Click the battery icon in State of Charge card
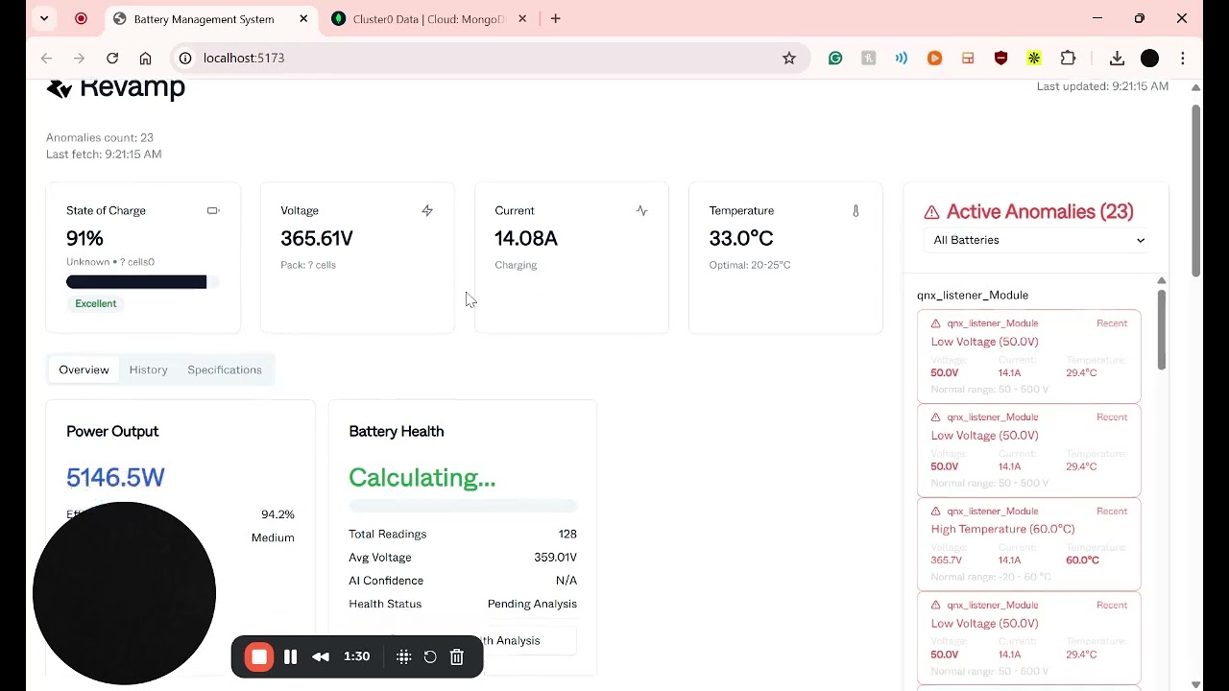1229x691 pixels. pyautogui.click(x=213, y=210)
